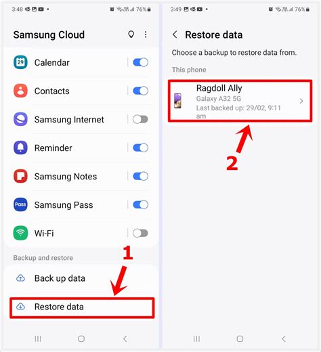
Task: Choose the Ragdoll Ally Galaxy A32 backup
Action: 240,101
